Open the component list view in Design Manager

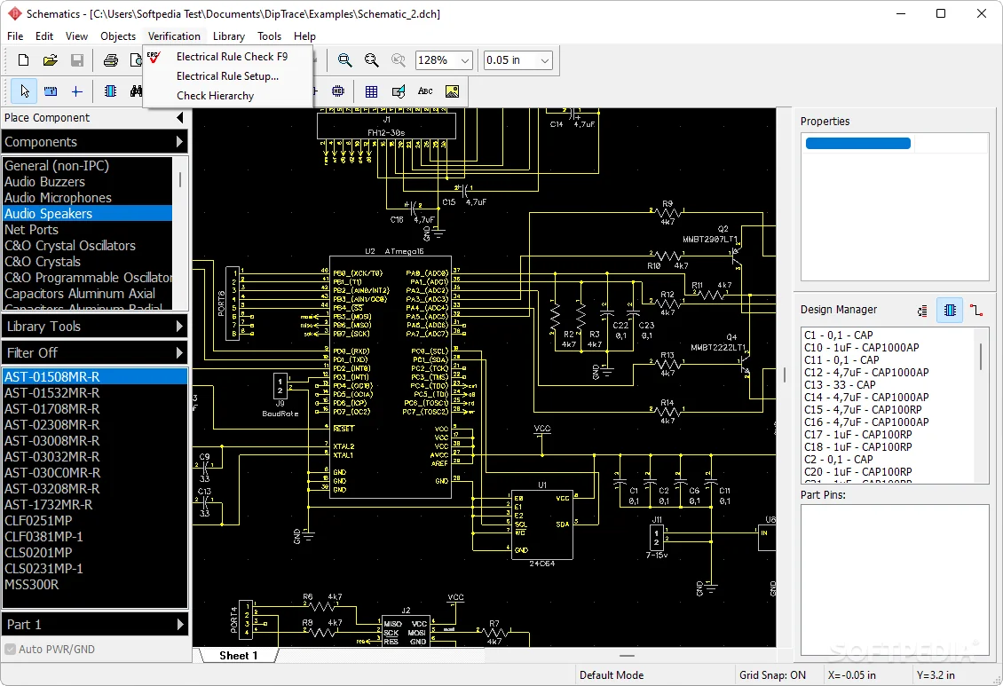pyautogui.click(x=950, y=310)
